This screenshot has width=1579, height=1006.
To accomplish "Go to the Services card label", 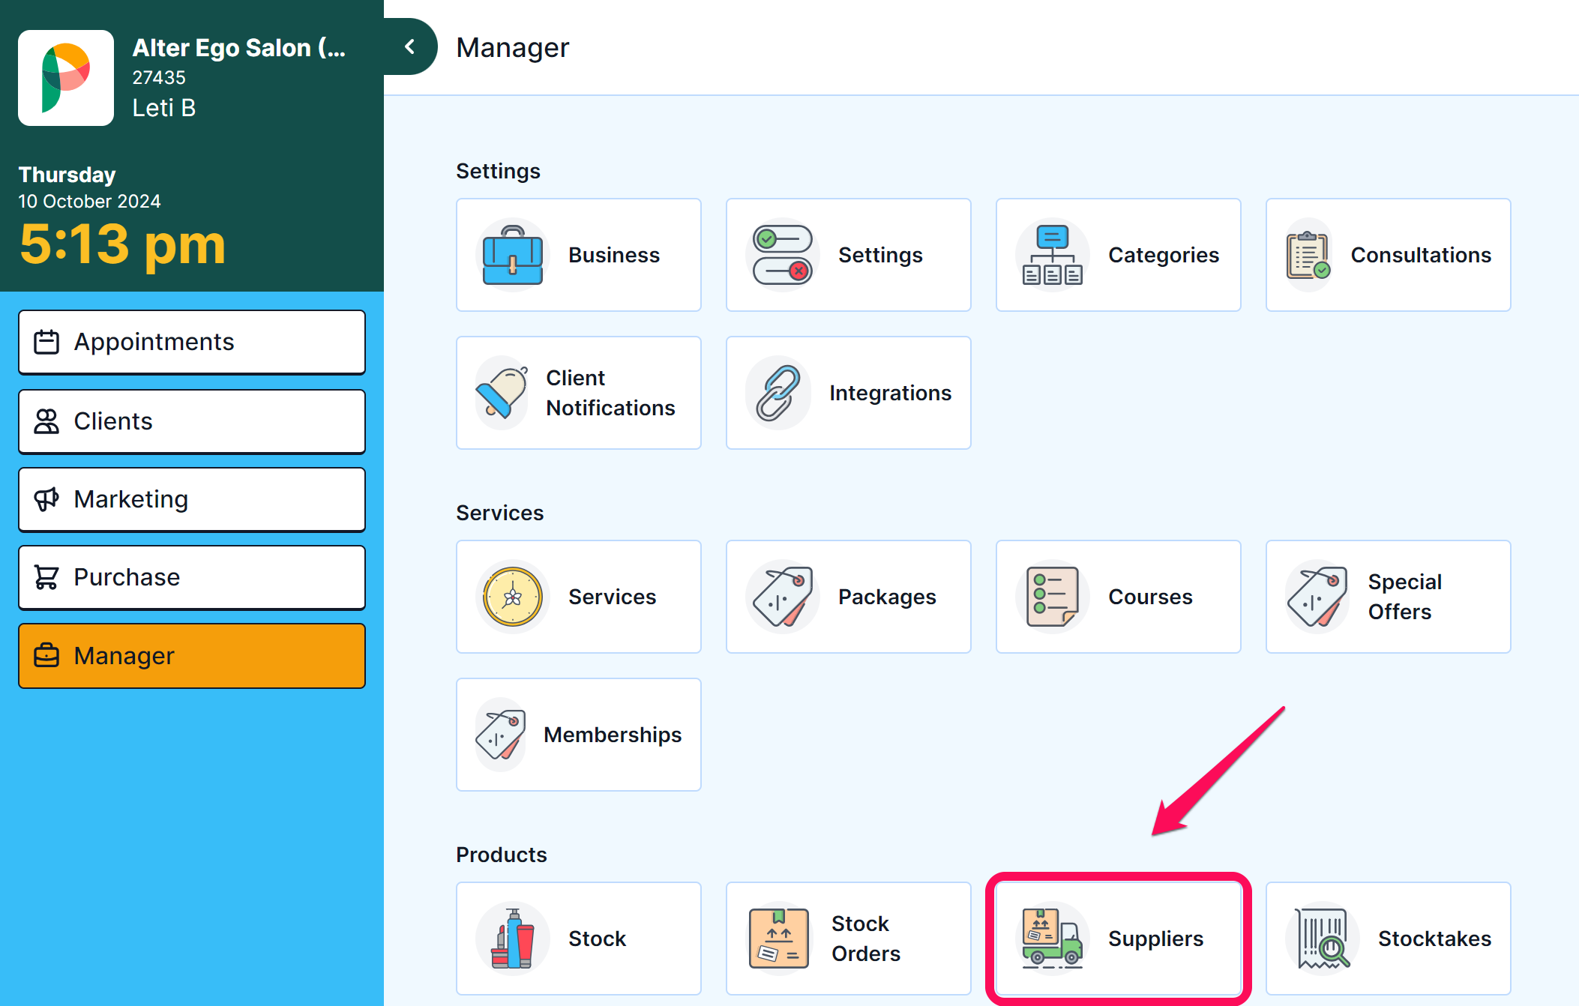I will [x=612, y=597].
